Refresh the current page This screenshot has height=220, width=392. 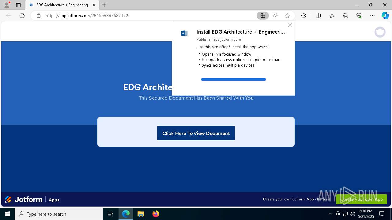(x=22, y=16)
